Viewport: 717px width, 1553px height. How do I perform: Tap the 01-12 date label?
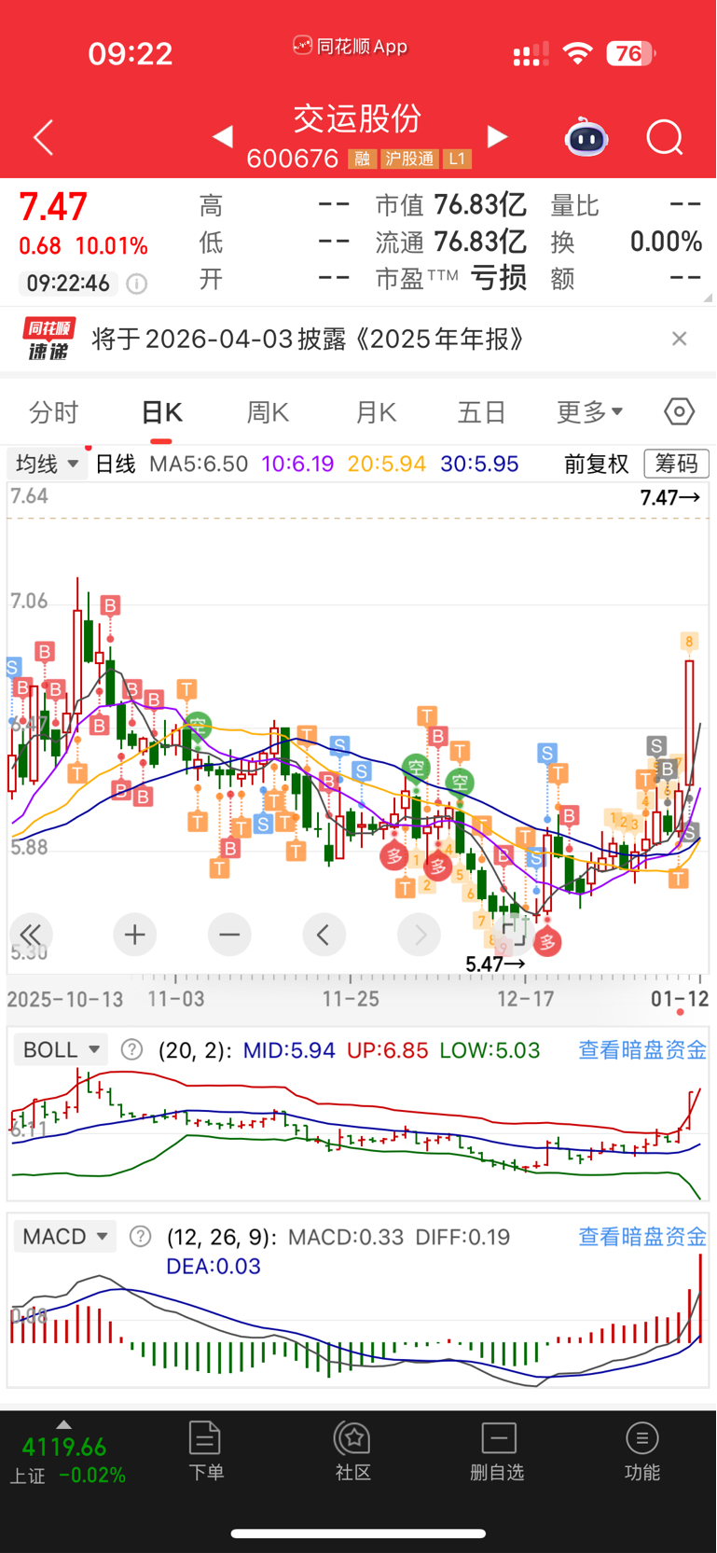coord(680,999)
